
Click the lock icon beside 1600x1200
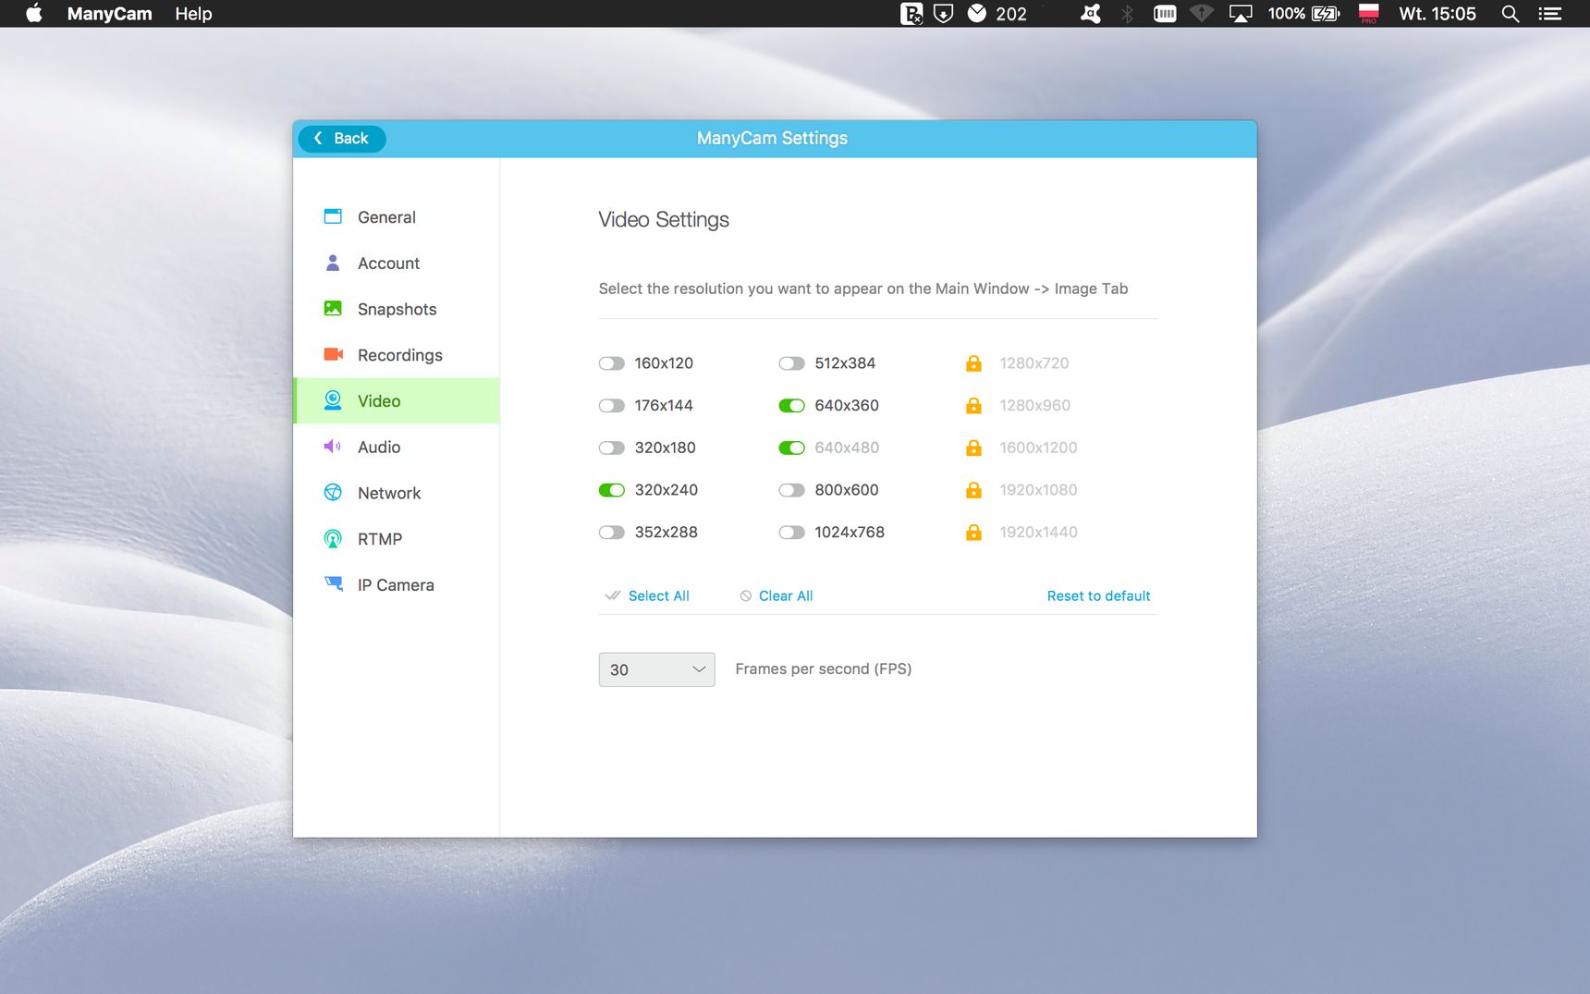click(973, 448)
